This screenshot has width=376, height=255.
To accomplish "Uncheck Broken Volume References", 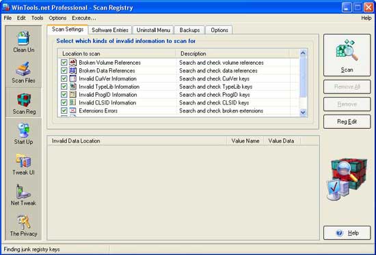I will tap(64, 63).
